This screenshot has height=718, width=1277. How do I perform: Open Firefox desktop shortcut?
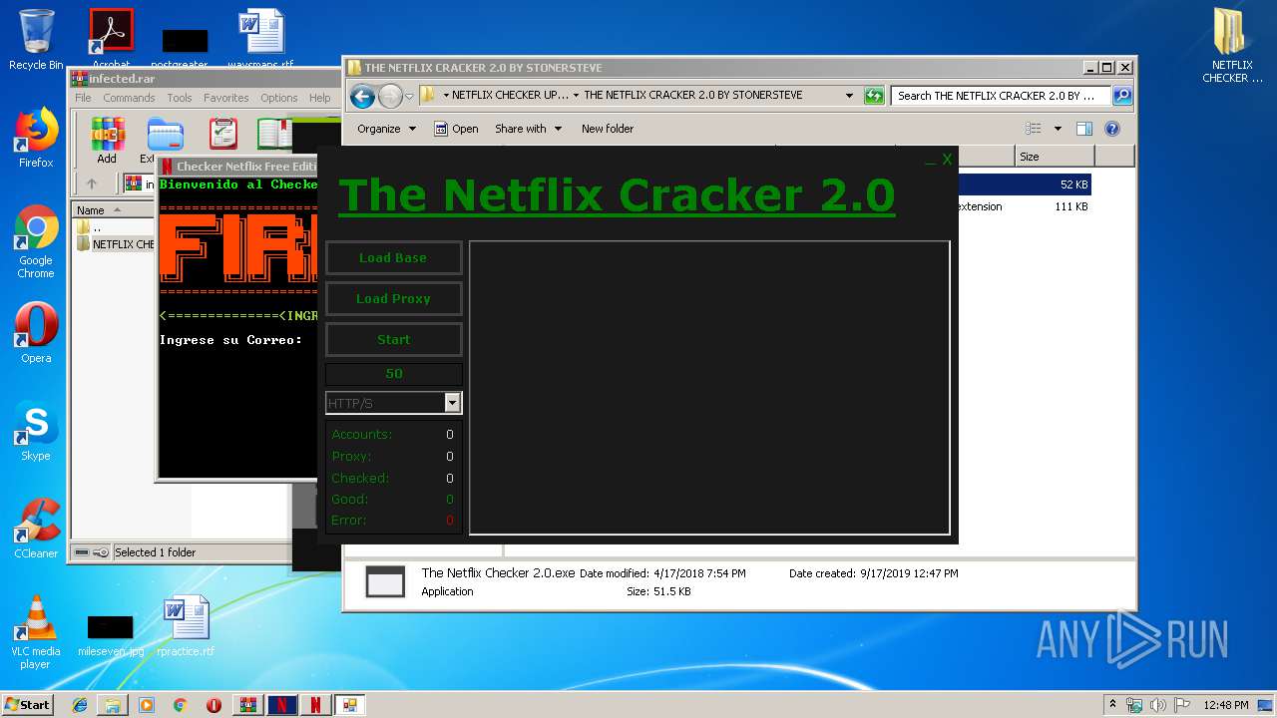[36, 138]
